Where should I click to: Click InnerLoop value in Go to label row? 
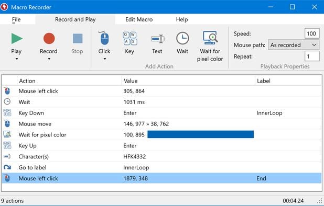click(x=136, y=167)
